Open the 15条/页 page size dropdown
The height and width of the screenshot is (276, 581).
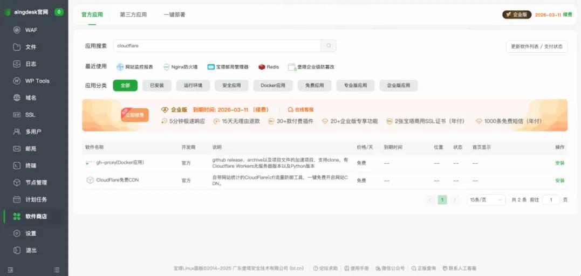pyautogui.click(x=486, y=199)
